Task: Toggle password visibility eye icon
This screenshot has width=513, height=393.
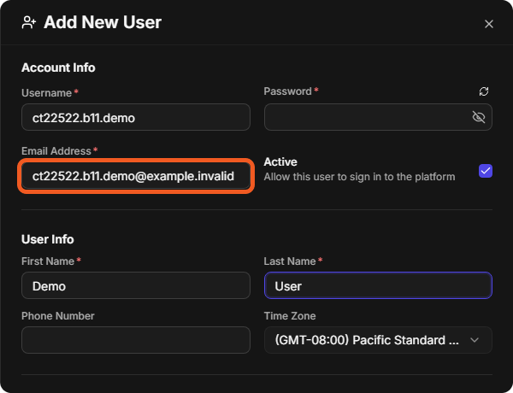Action: pyautogui.click(x=478, y=117)
